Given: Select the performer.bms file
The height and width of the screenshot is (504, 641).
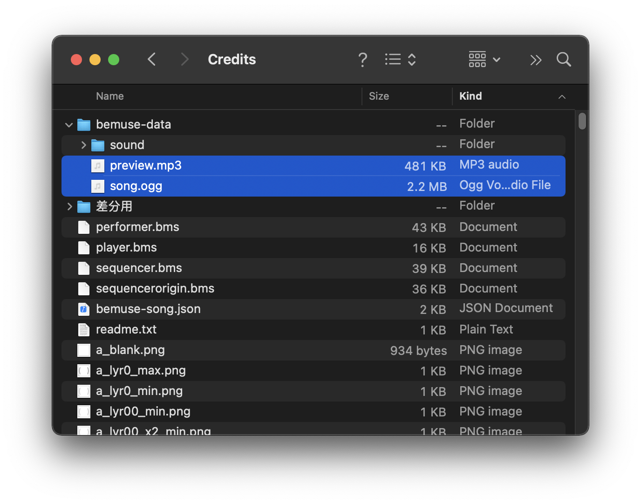Looking at the screenshot, I should [x=137, y=227].
